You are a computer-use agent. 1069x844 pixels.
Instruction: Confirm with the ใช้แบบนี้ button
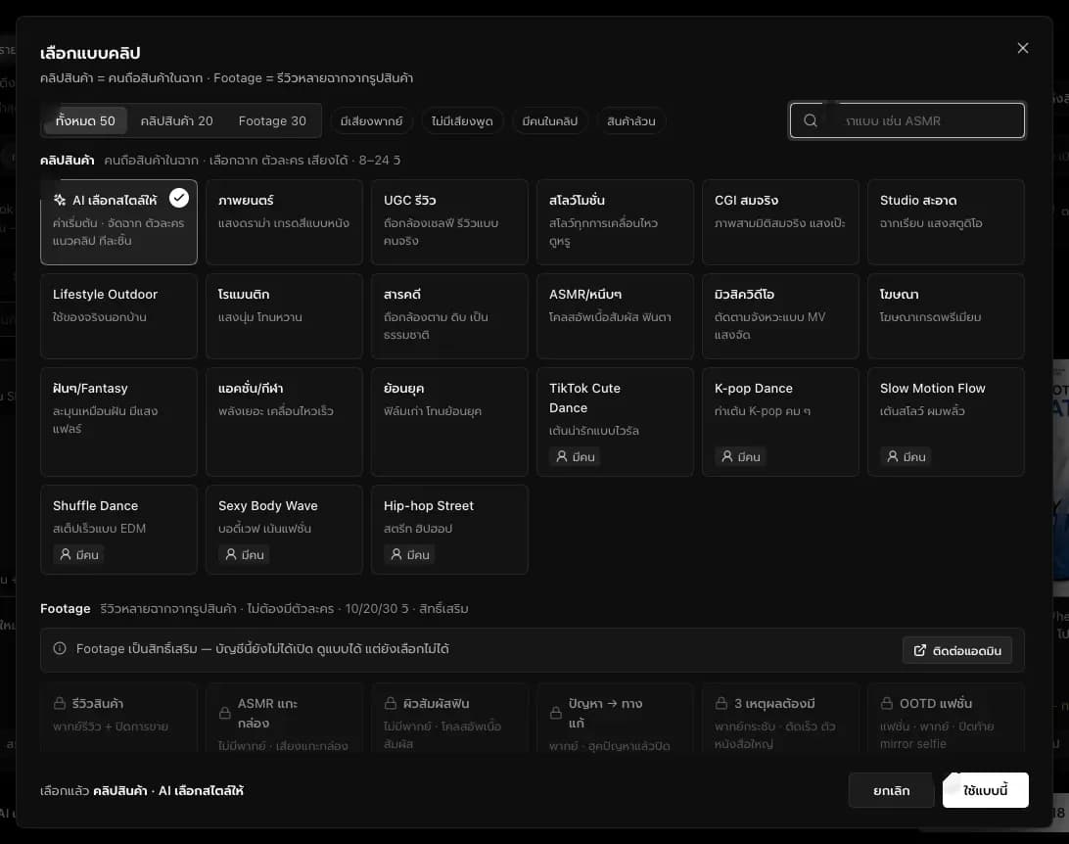coord(985,790)
